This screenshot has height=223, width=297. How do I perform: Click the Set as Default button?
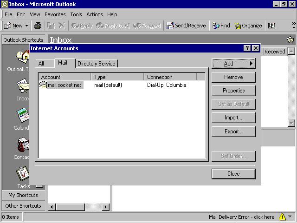233,104
